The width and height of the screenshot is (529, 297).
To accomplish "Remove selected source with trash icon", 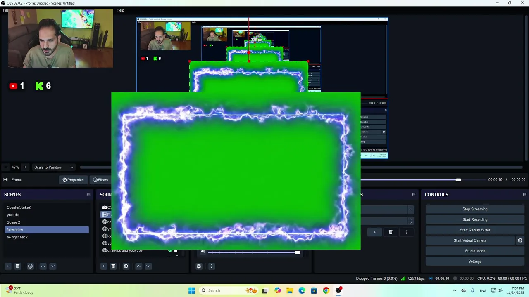I will tap(113, 266).
